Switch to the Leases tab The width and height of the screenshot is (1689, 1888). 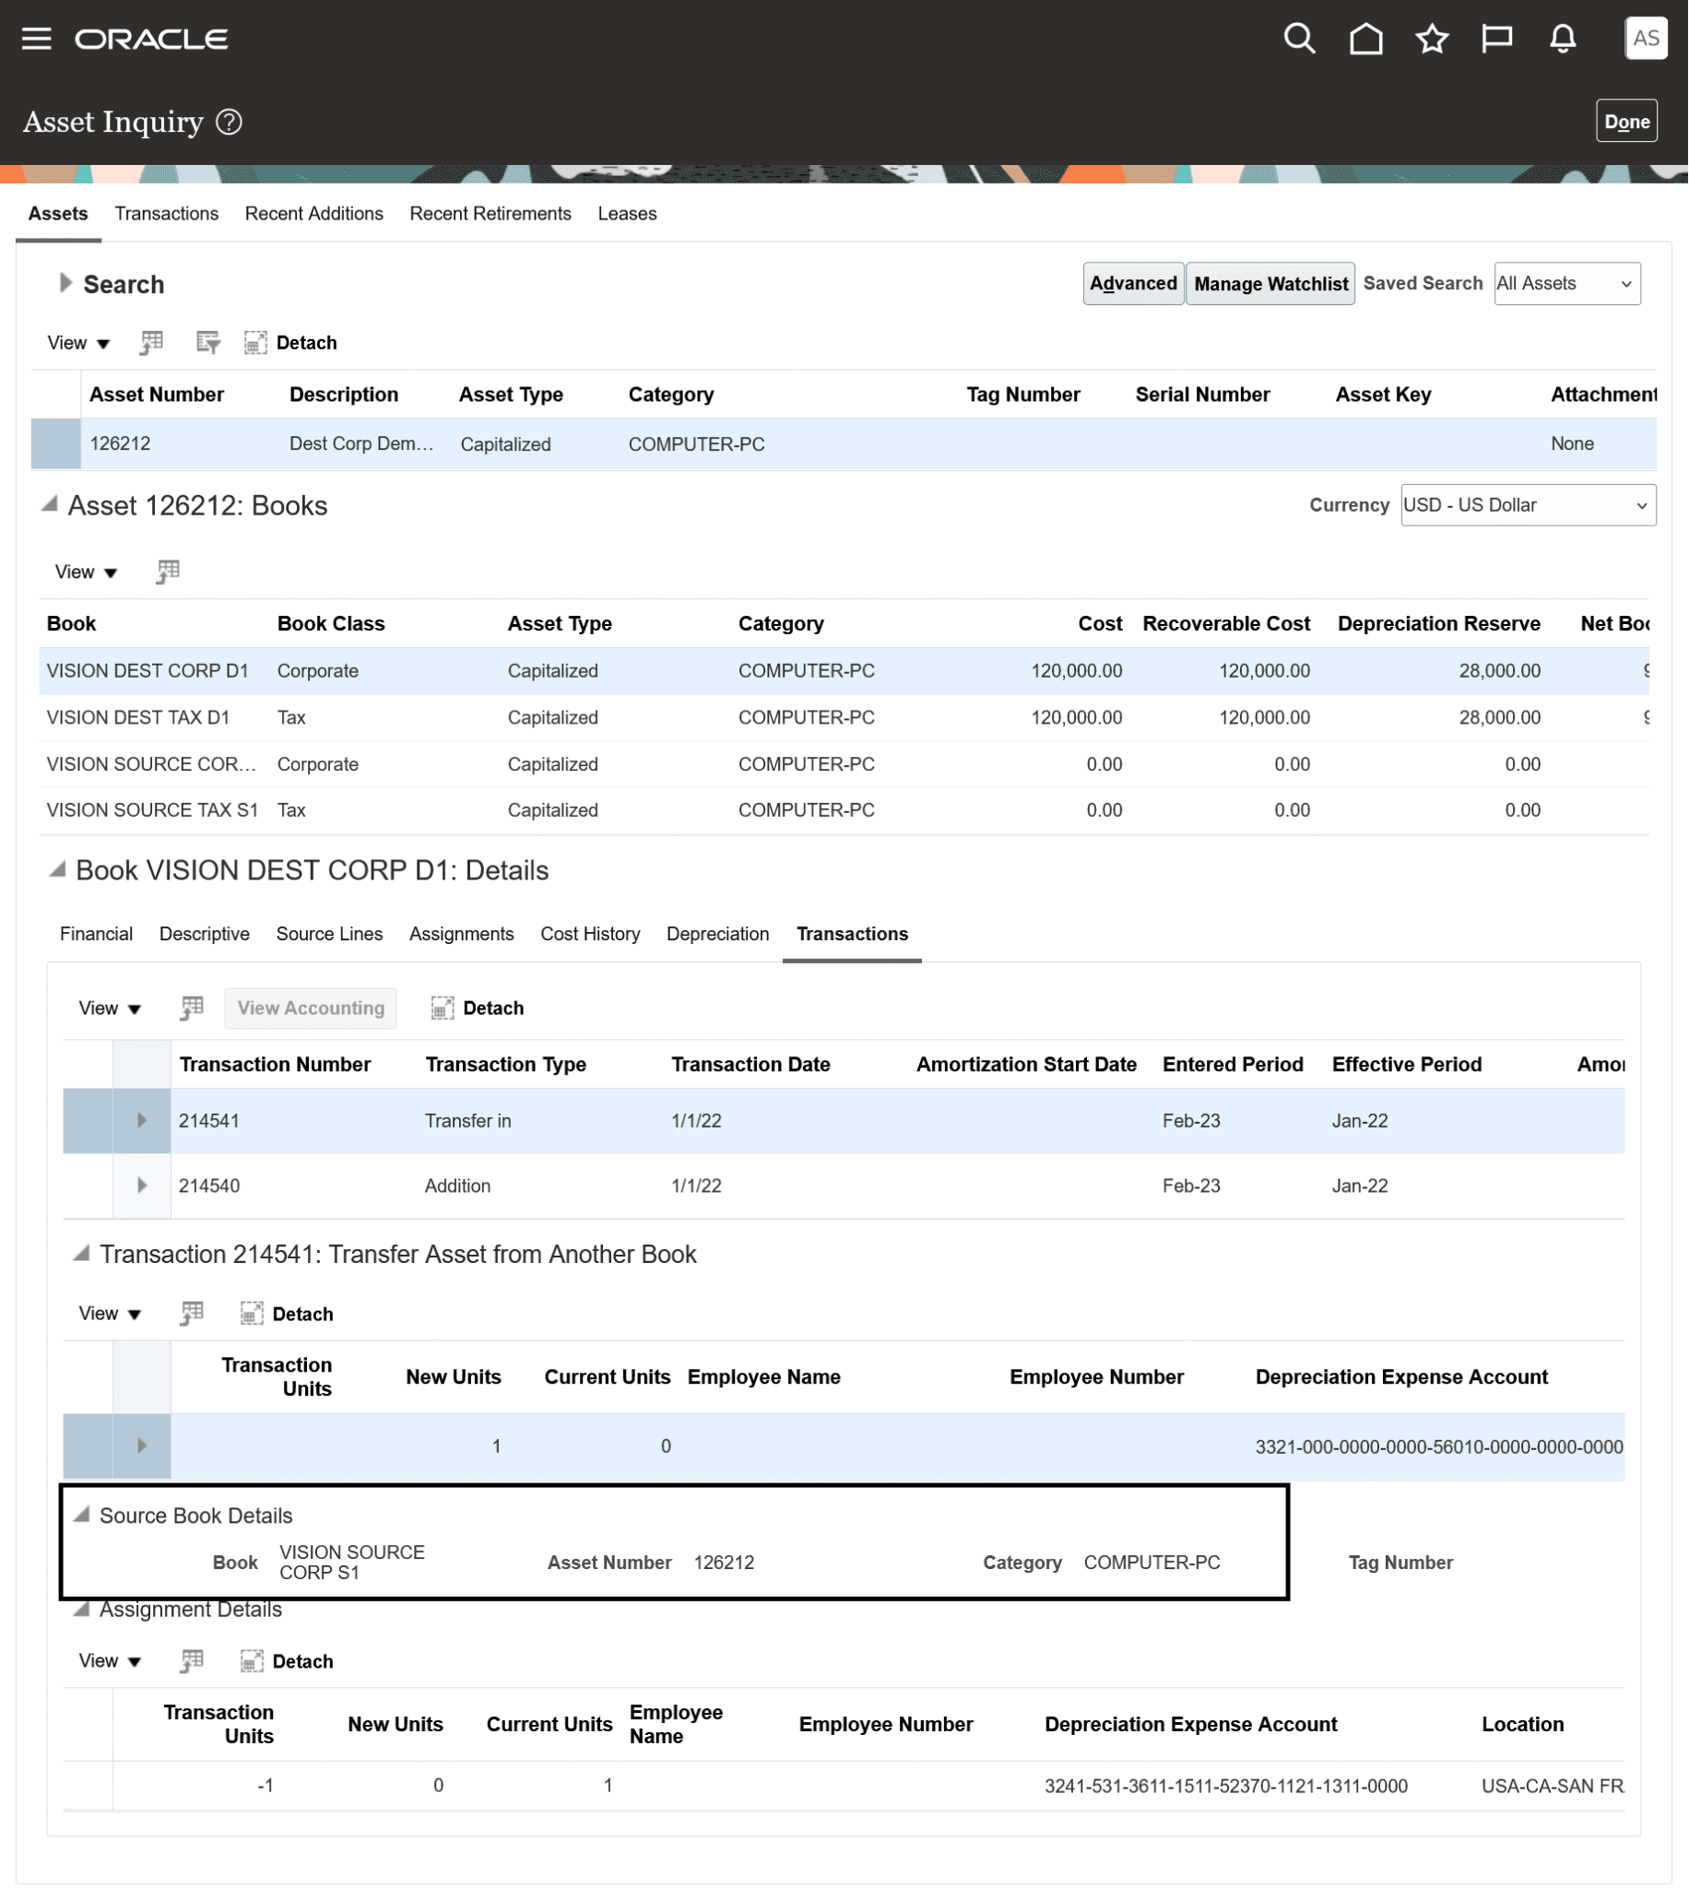626,213
